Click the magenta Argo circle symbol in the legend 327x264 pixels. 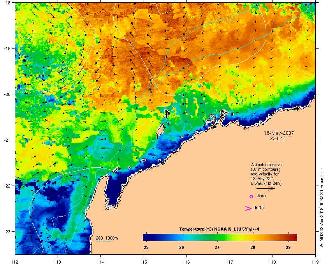(251, 196)
